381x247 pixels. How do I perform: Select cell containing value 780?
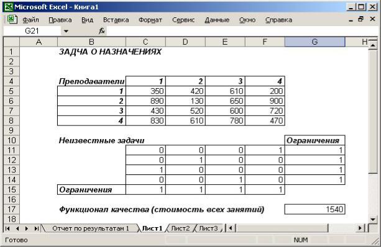click(225, 120)
